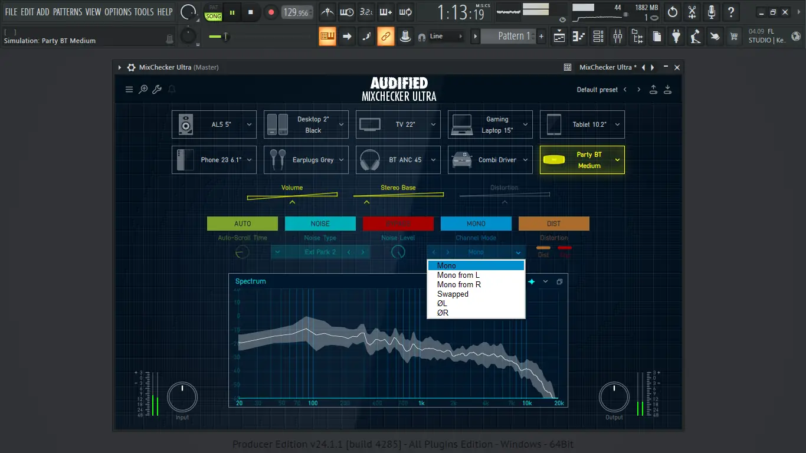Image resolution: width=806 pixels, height=453 pixels.
Task: Open the plugin hamburger menu
Action: pyautogui.click(x=129, y=90)
